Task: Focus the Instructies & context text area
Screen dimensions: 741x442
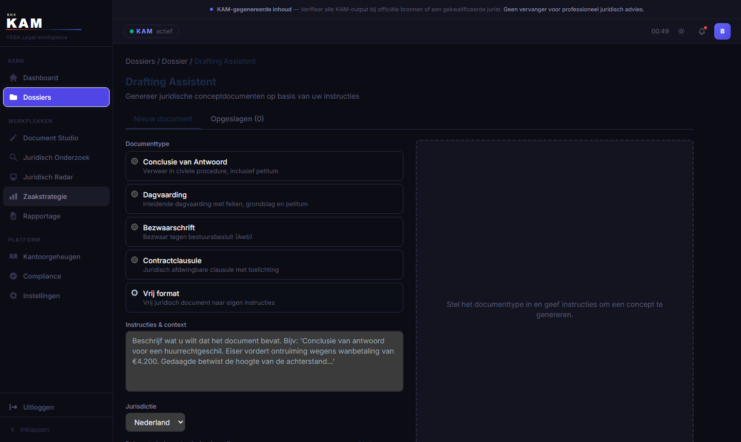Action: (x=264, y=361)
